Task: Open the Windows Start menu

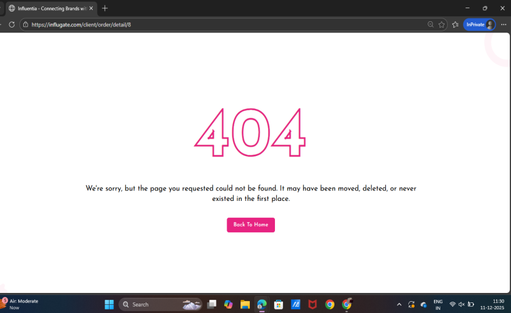Action: [110, 304]
